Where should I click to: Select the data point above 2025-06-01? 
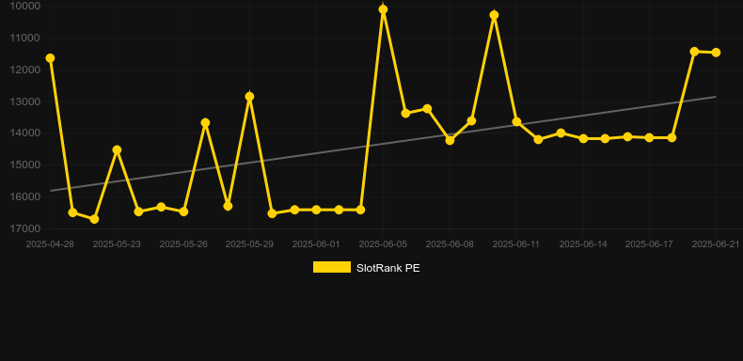[316, 210]
